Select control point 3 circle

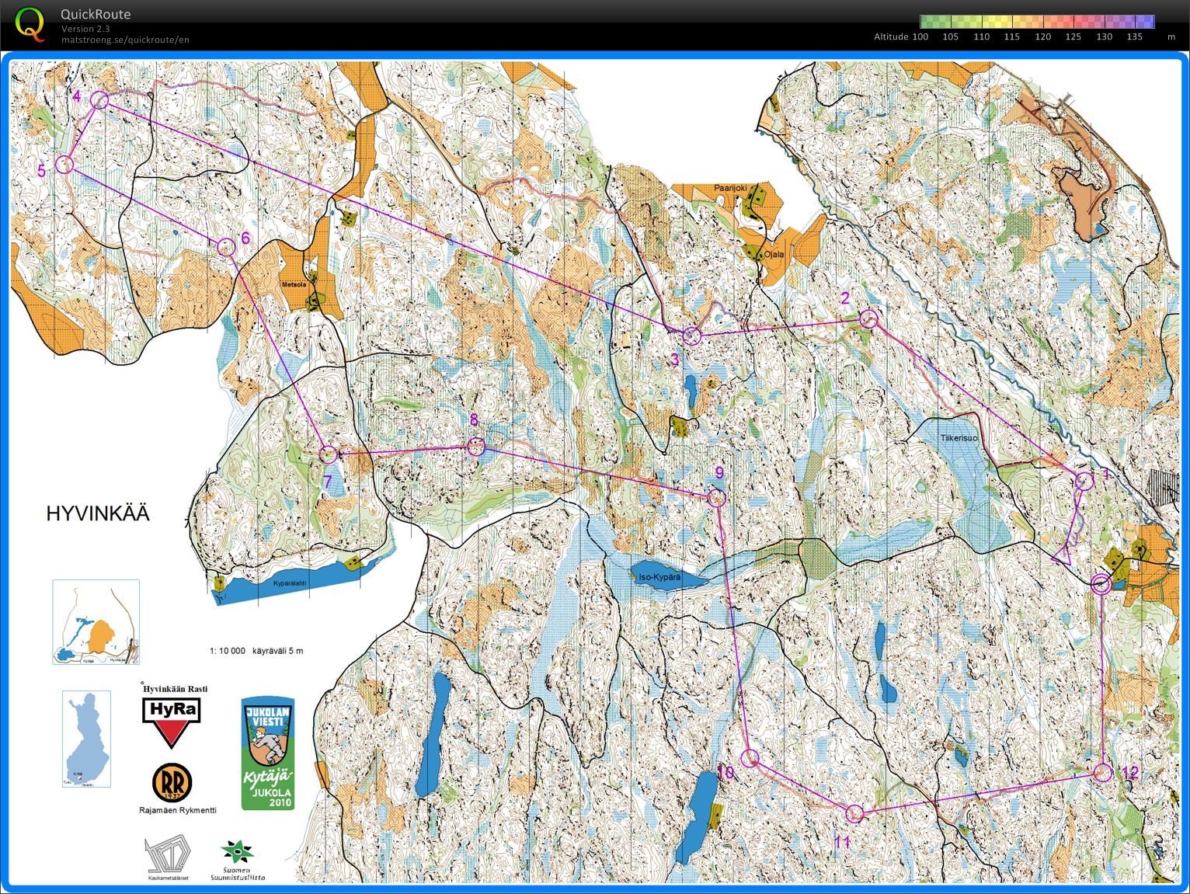coord(691,336)
